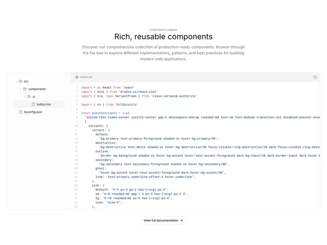Click the button.tsx file icon
The width and height of the screenshot is (327, 245).
click(x=33, y=104)
